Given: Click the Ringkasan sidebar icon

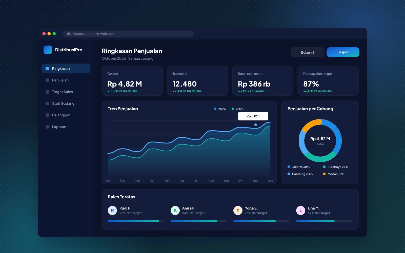Looking at the screenshot, I should point(47,69).
